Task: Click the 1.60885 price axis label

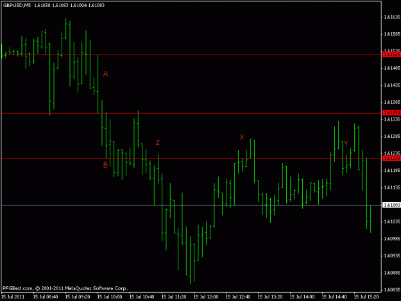Action: tap(392, 273)
